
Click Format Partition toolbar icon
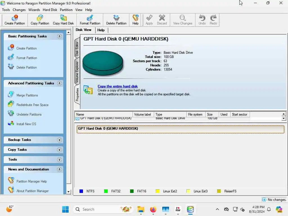click(90, 20)
